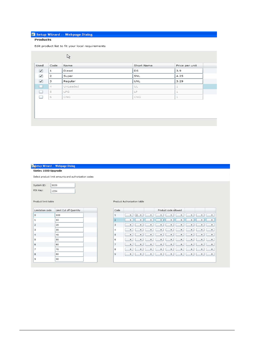Edit limit quantity 80 for limitation code 8

coord(69,254)
